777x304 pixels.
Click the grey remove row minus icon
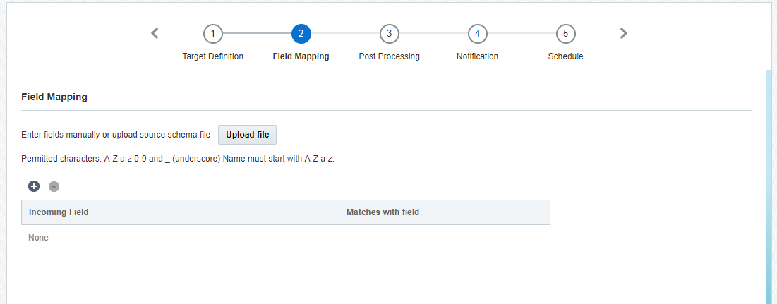tap(54, 187)
